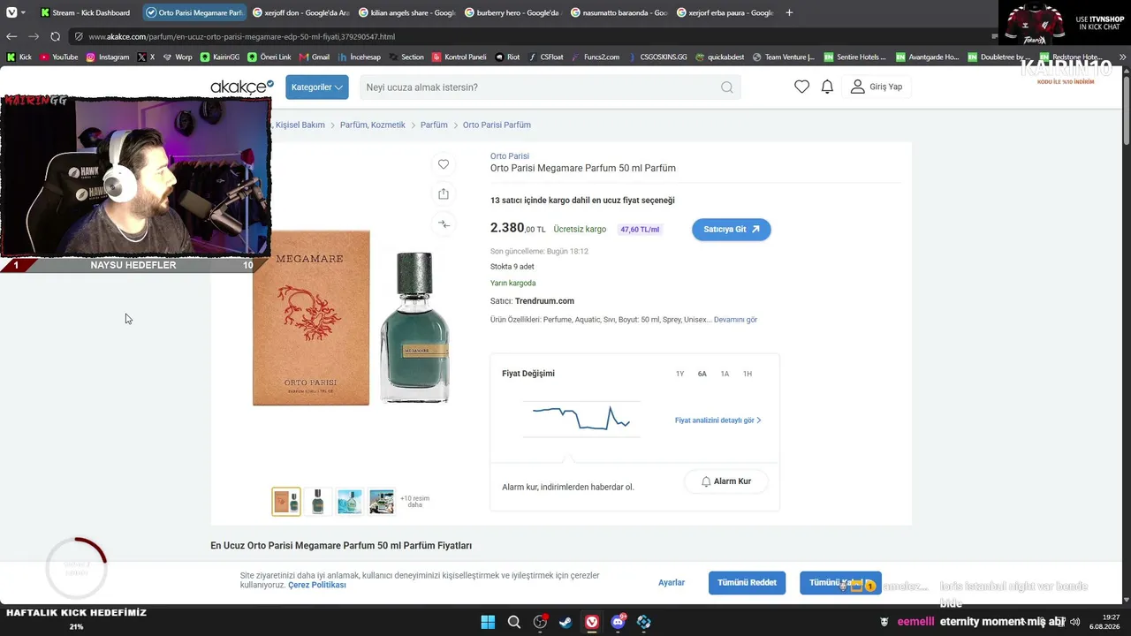
Task: Open Vivaldi browser from the taskbar
Action: (592, 622)
